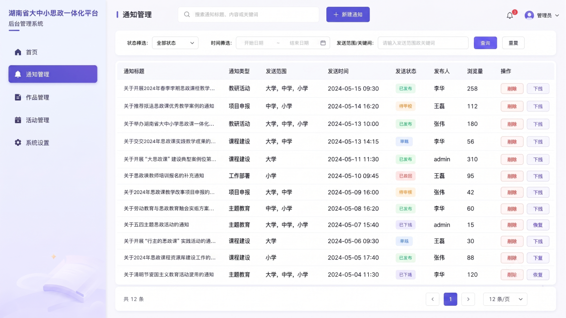
Task: Click the plus icon on 新建通知
Action: 336,15
